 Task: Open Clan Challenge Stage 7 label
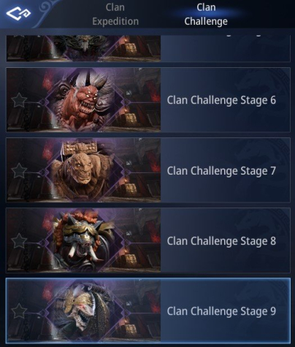[221, 170]
